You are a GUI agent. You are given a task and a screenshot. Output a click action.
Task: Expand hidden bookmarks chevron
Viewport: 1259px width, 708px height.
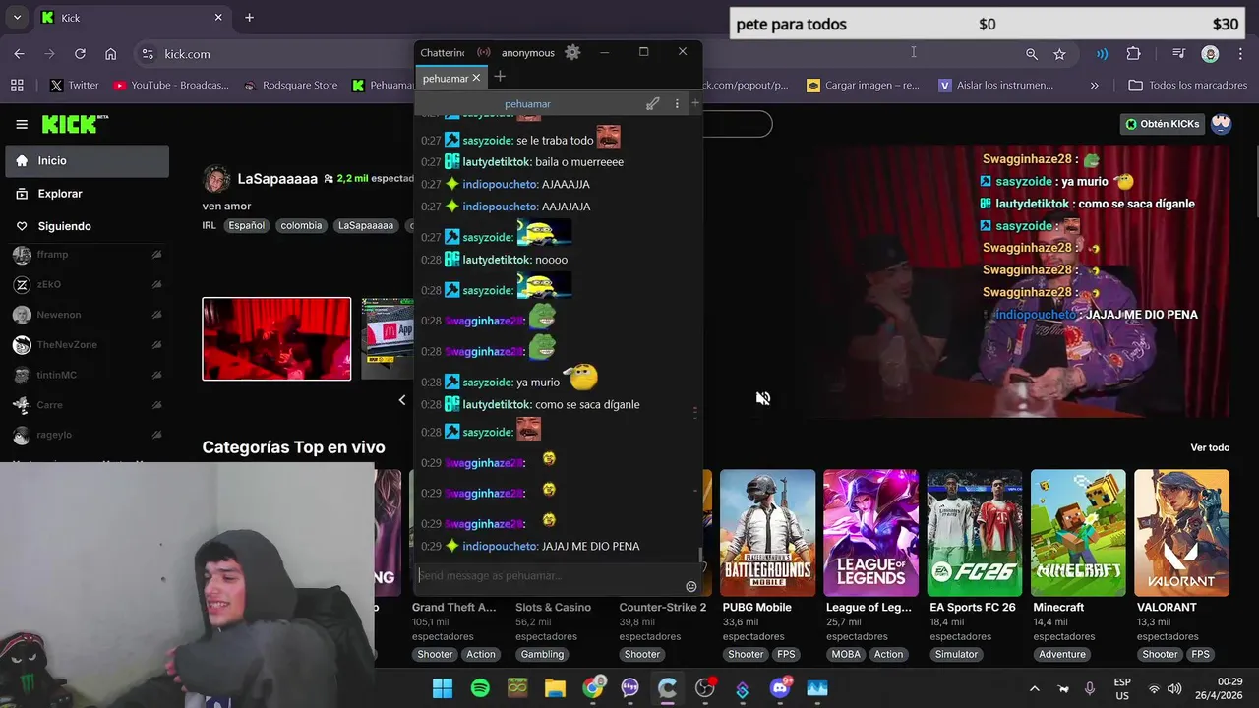(1095, 86)
